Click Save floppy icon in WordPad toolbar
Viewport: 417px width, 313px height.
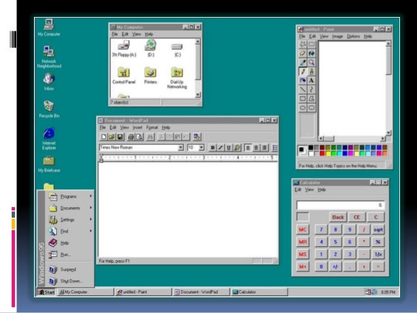[120, 137]
